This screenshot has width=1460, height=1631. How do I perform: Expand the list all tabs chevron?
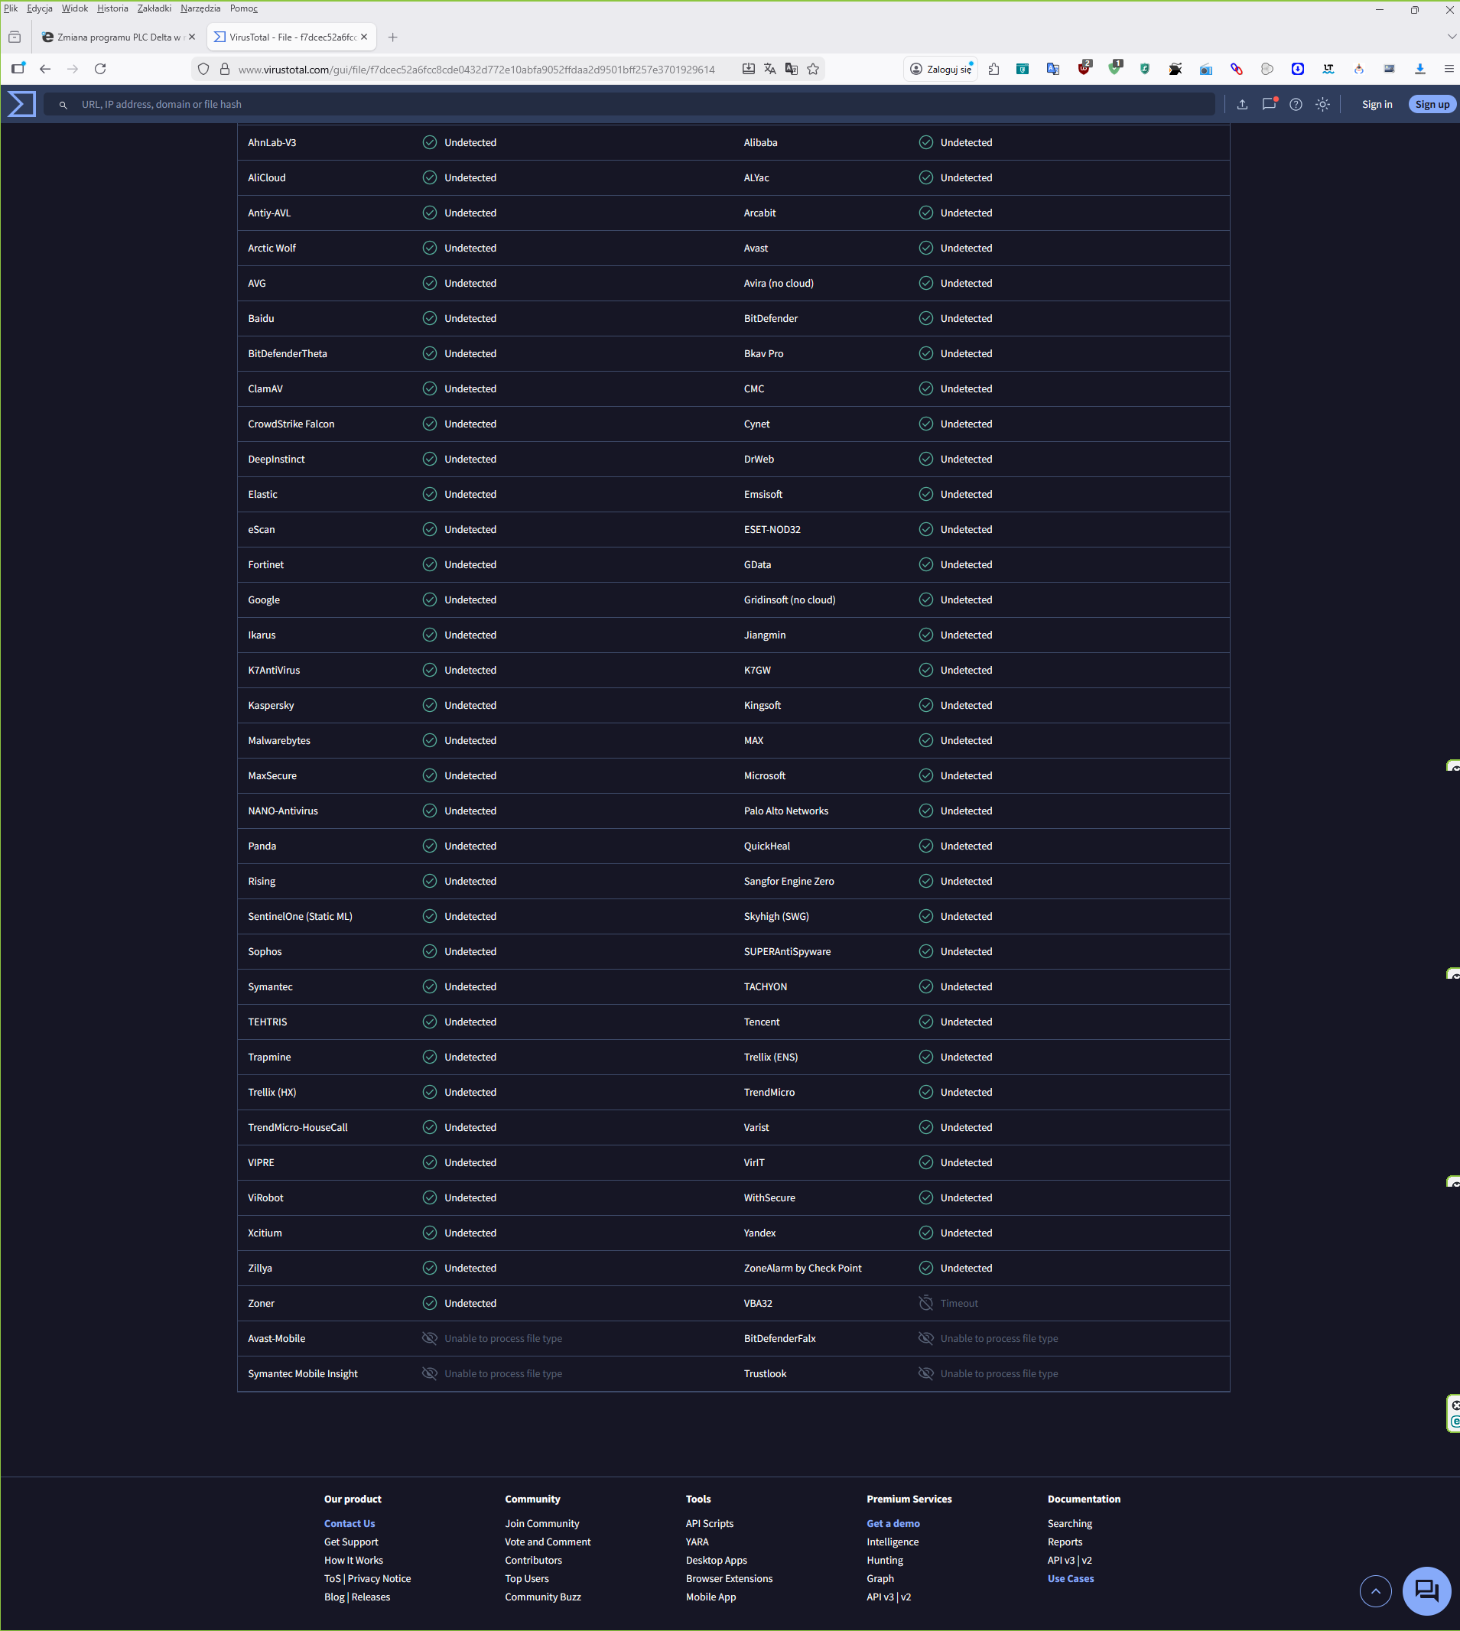(x=1451, y=37)
